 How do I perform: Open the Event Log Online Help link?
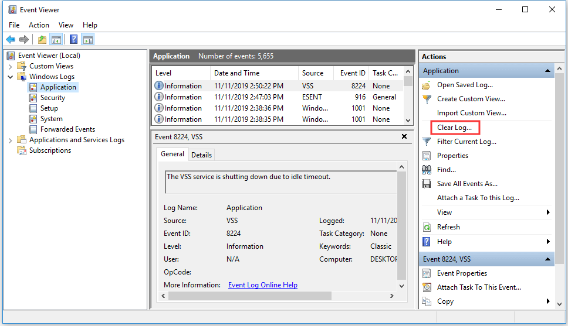pos(262,285)
